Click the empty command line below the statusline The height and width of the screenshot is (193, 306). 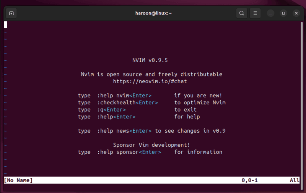click(x=151, y=187)
